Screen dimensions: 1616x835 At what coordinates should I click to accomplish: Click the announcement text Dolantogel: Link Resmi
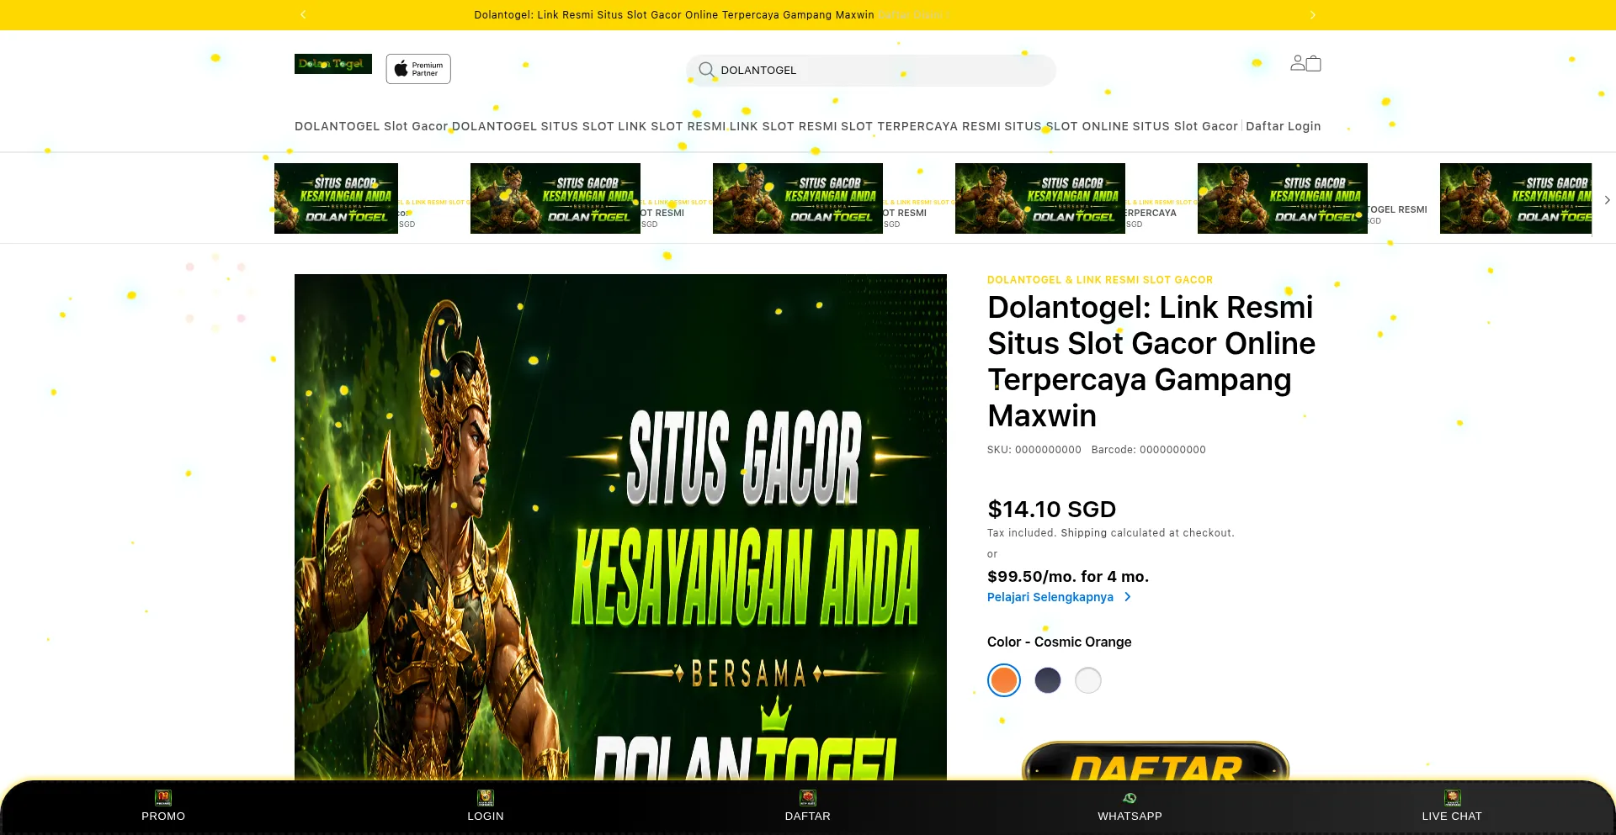674,15
